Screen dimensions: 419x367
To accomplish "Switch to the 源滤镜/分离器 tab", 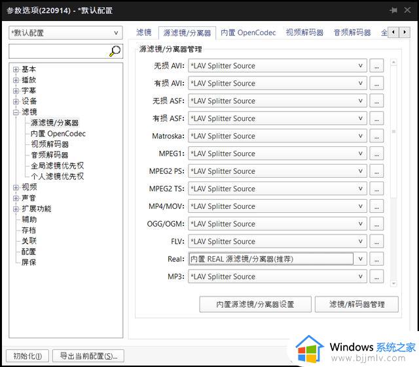I will tap(187, 33).
